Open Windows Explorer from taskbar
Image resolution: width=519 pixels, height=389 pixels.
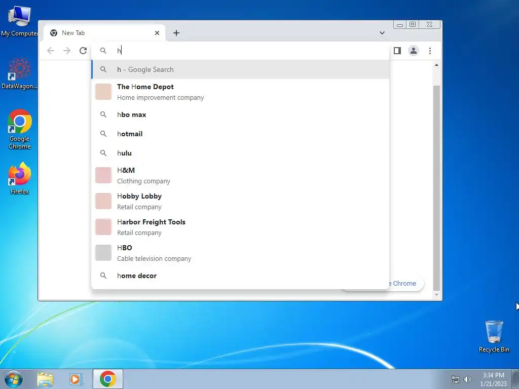pyautogui.click(x=45, y=379)
